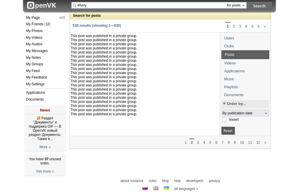Click the News heading

point(45,110)
